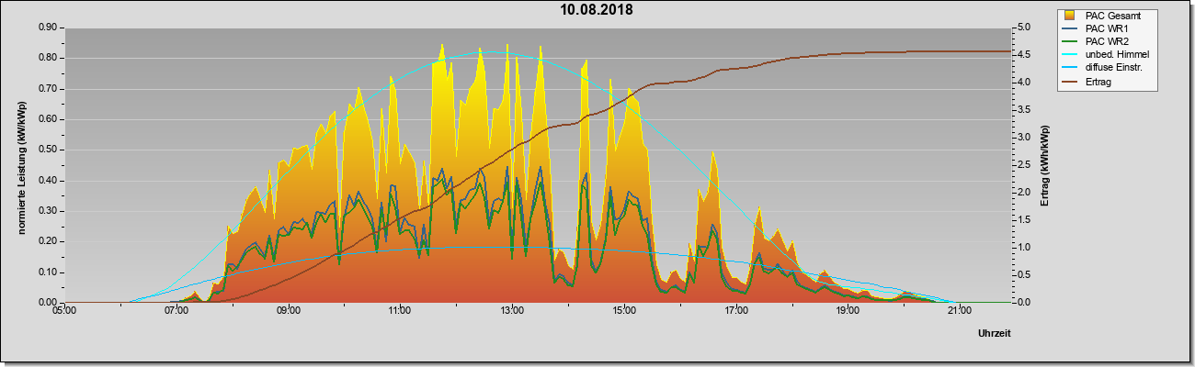Click the 1.5 right axis value

[1022, 220]
